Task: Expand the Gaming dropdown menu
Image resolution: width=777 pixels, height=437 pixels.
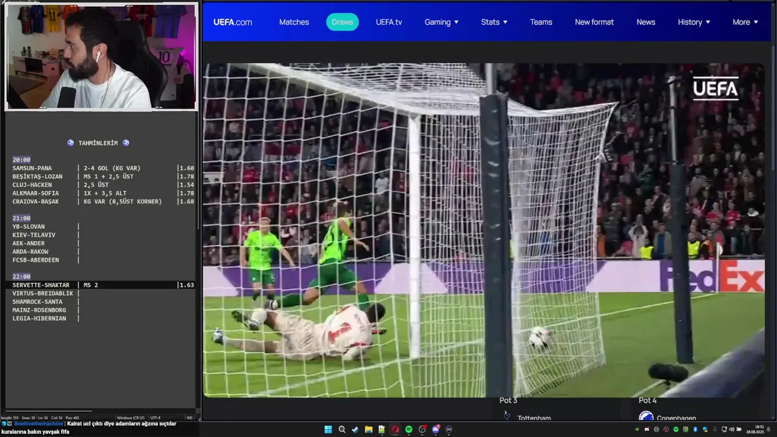Action: pyautogui.click(x=441, y=22)
